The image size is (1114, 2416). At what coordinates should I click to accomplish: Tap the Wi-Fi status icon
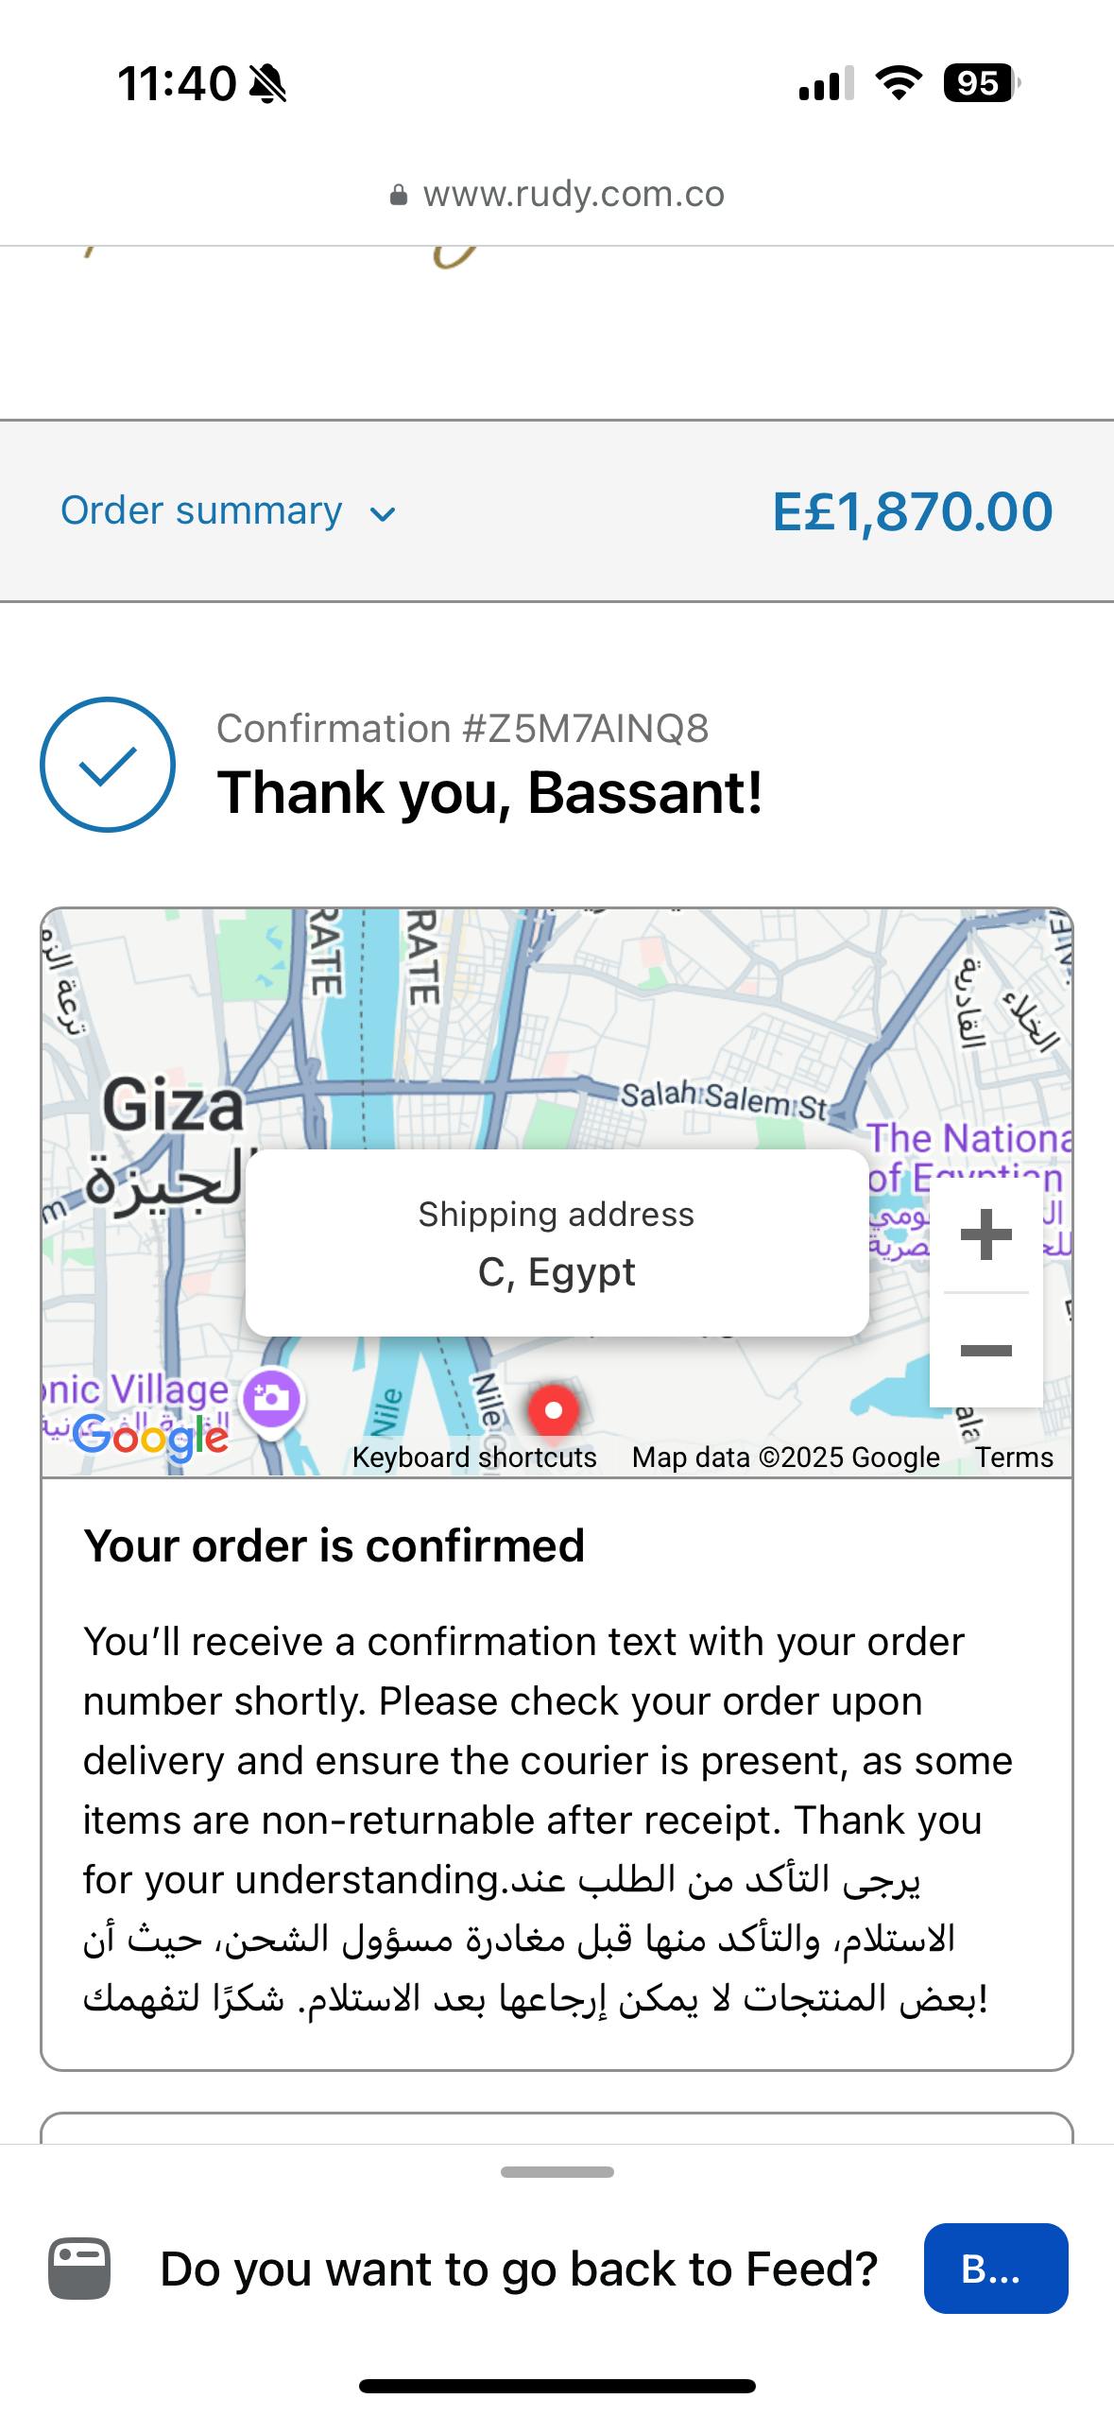pyautogui.click(x=899, y=83)
